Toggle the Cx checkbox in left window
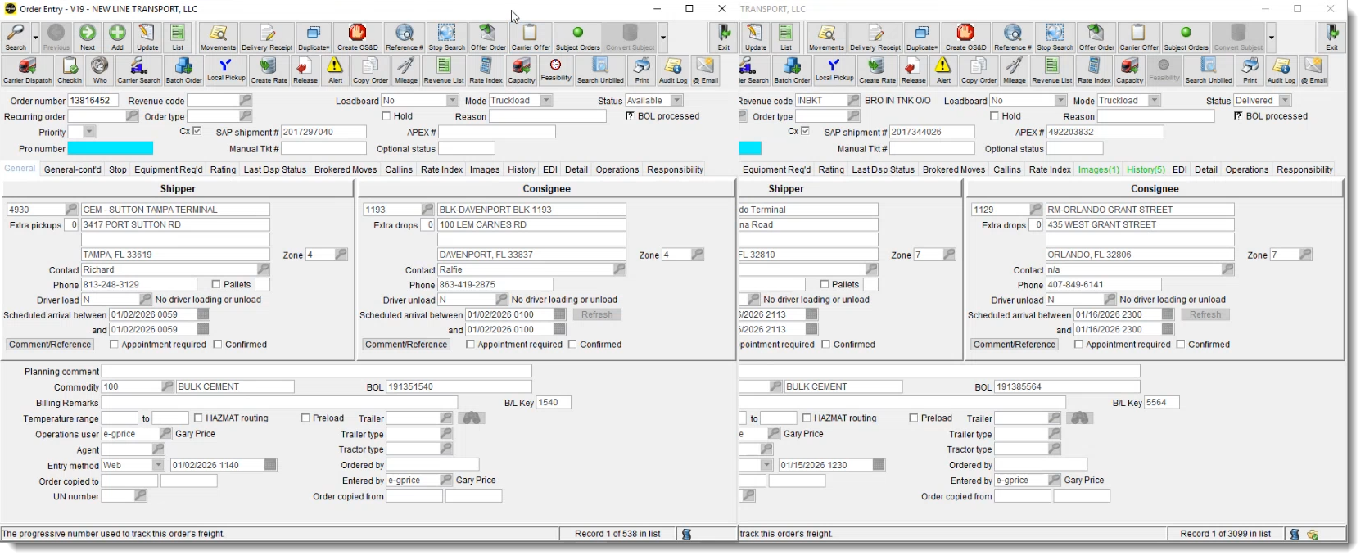This screenshot has height=560, width=1365. 197,131
